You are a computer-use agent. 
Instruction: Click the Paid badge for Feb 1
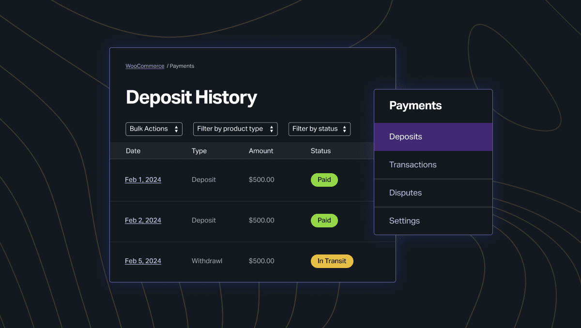324,180
